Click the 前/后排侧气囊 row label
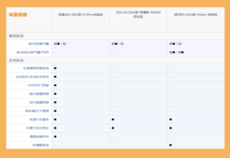 click(x=39, y=44)
